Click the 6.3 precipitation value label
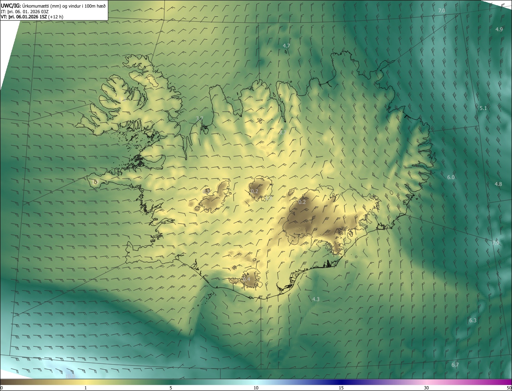 click(x=472, y=321)
